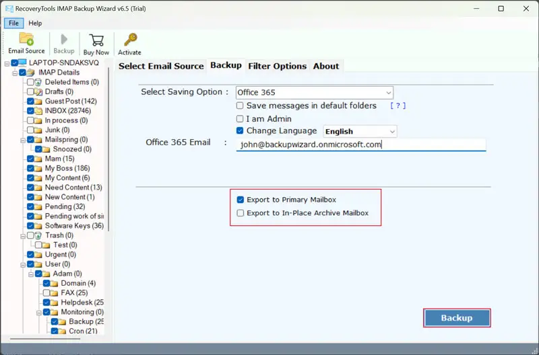Screen dimensions: 539x355
Task: Select the INBOX folder icon in tree
Action: pos(40,111)
